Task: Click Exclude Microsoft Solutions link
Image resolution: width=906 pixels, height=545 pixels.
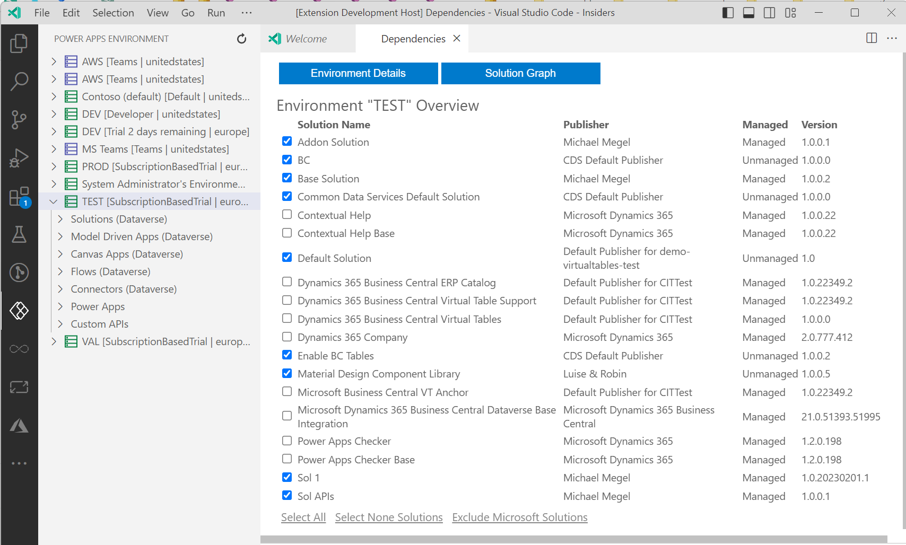Action: pos(520,517)
